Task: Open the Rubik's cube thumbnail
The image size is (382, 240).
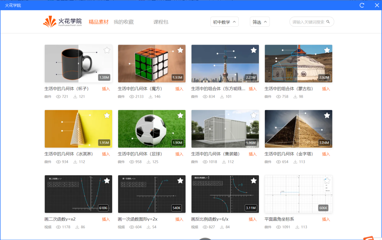Action: pyautogui.click(x=152, y=64)
